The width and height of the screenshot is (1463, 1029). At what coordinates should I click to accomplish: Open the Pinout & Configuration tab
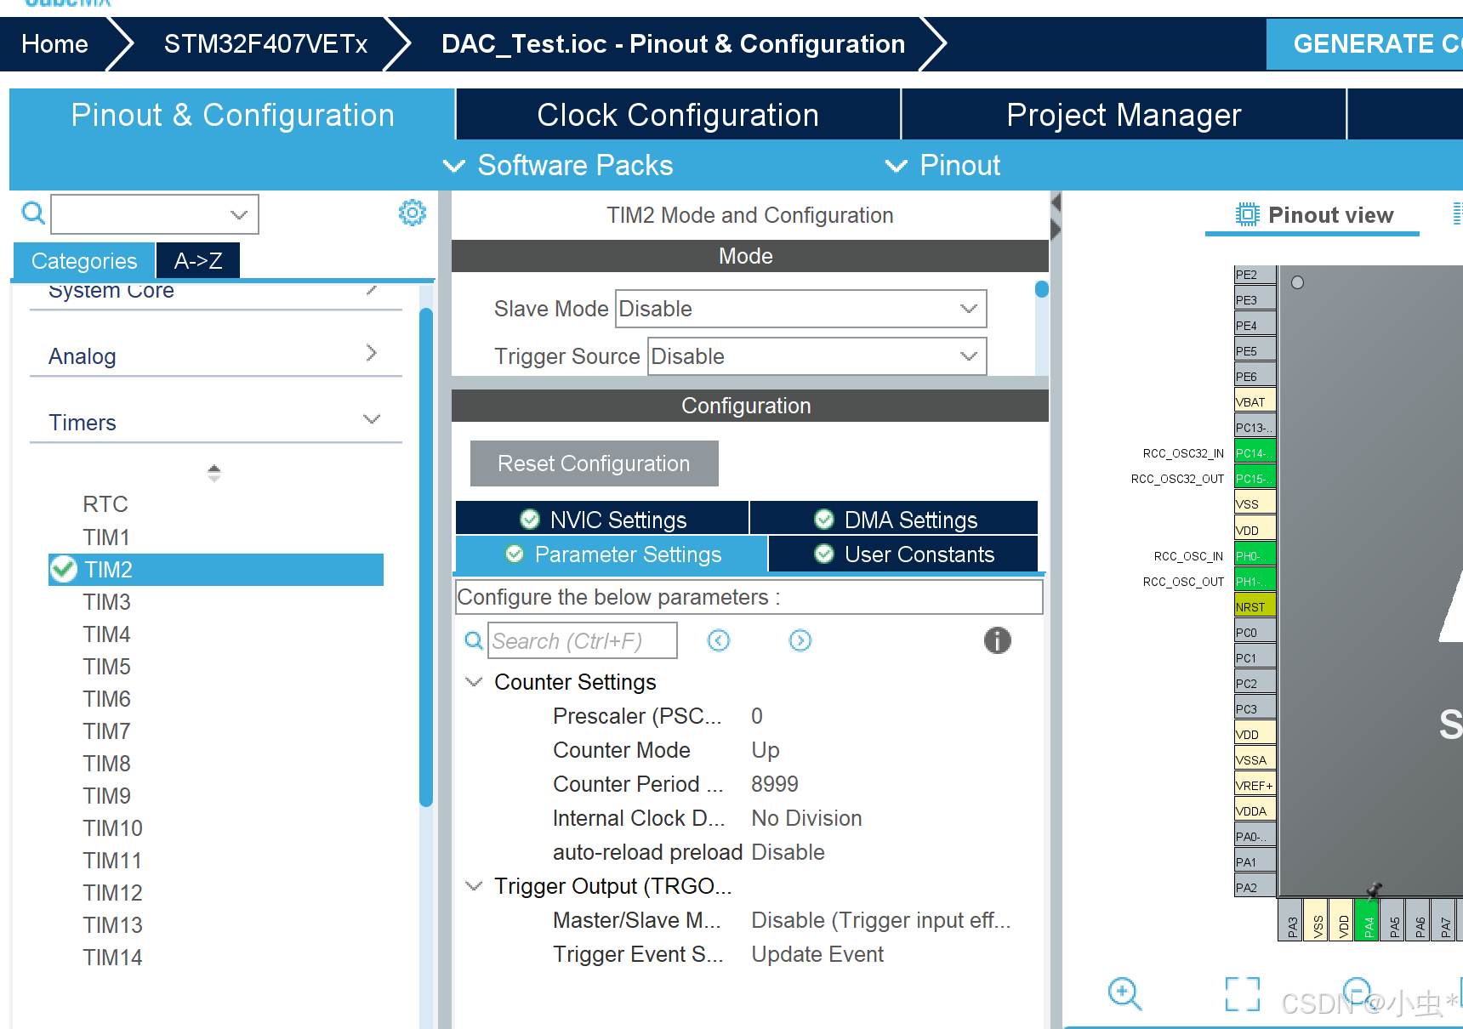pos(232,115)
